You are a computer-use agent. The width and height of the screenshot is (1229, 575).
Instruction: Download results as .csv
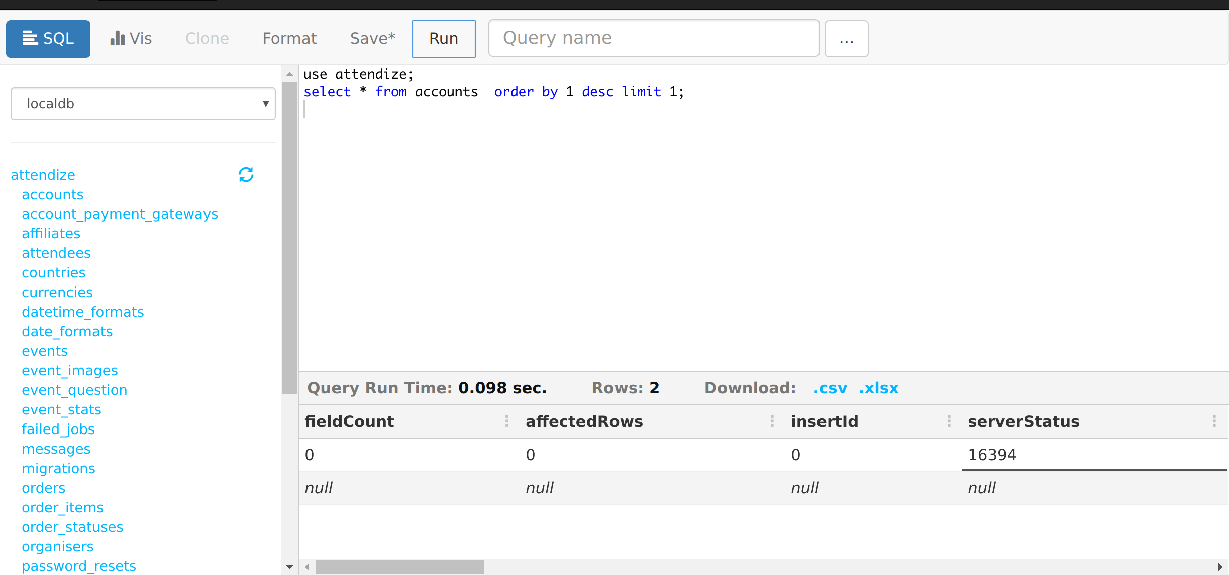point(830,388)
